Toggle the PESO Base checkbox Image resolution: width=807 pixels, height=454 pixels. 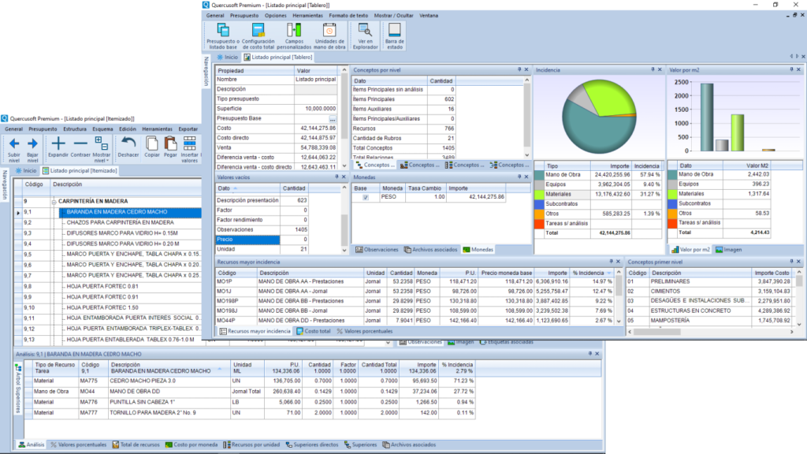366,198
